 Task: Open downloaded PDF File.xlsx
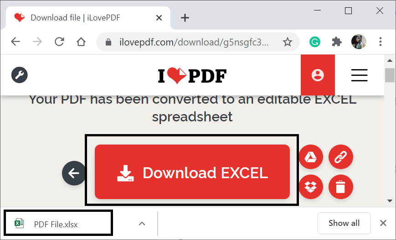pyautogui.click(x=58, y=223)
